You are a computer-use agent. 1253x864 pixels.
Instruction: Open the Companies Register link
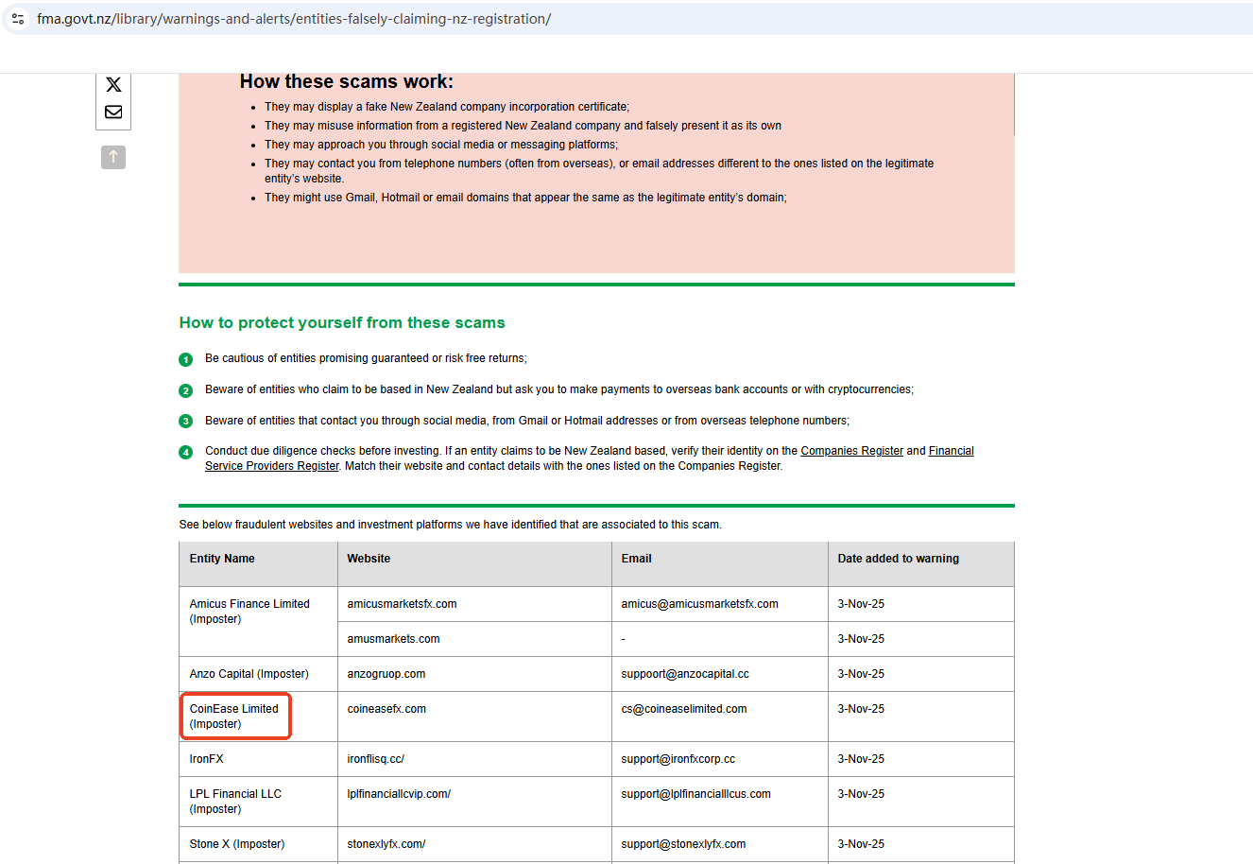point(851,451)
